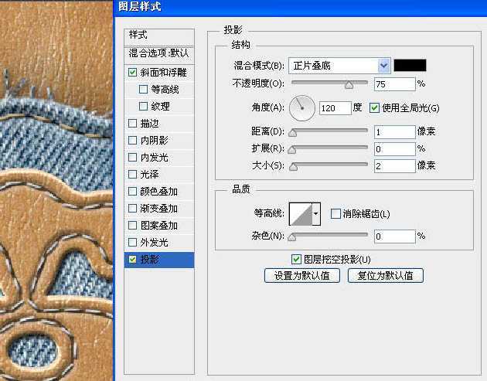
Task: Select the 内阴影 style label
Action: pyautogui.click(x=154, y=141)
